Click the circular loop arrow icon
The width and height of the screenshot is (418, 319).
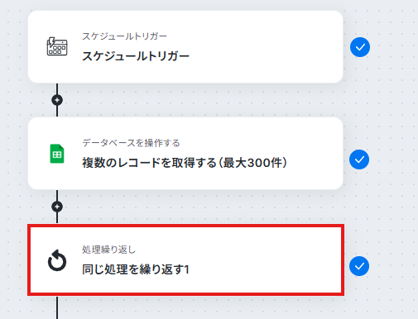click(57, 260)
